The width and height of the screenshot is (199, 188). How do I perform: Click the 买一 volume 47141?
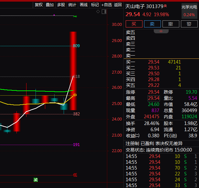(x=174, y=62)
